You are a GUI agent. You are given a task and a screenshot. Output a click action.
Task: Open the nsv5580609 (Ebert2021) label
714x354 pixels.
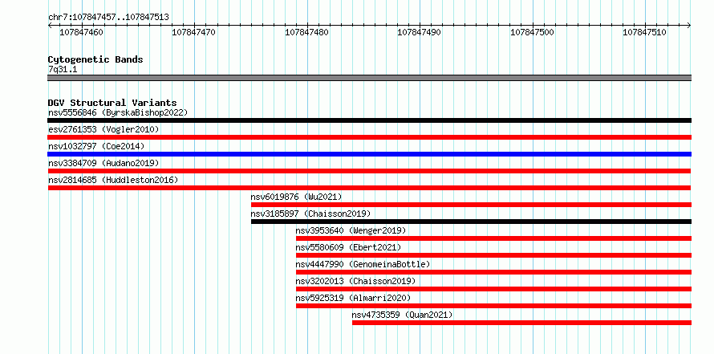[x=348, y=247]
